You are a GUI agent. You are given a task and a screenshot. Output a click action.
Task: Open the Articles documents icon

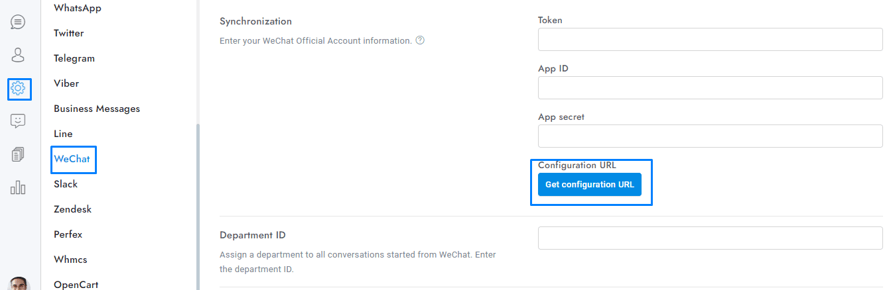(x=19, y=155)
